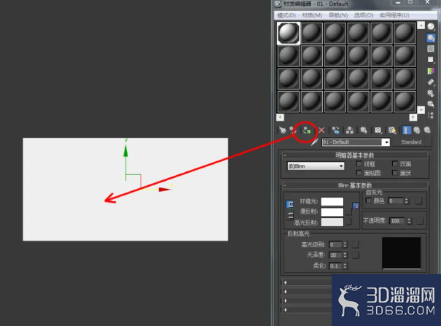441x326 pixels.
Task: Click the 不透明度 opacity map button
Action: tap(420, 221)
